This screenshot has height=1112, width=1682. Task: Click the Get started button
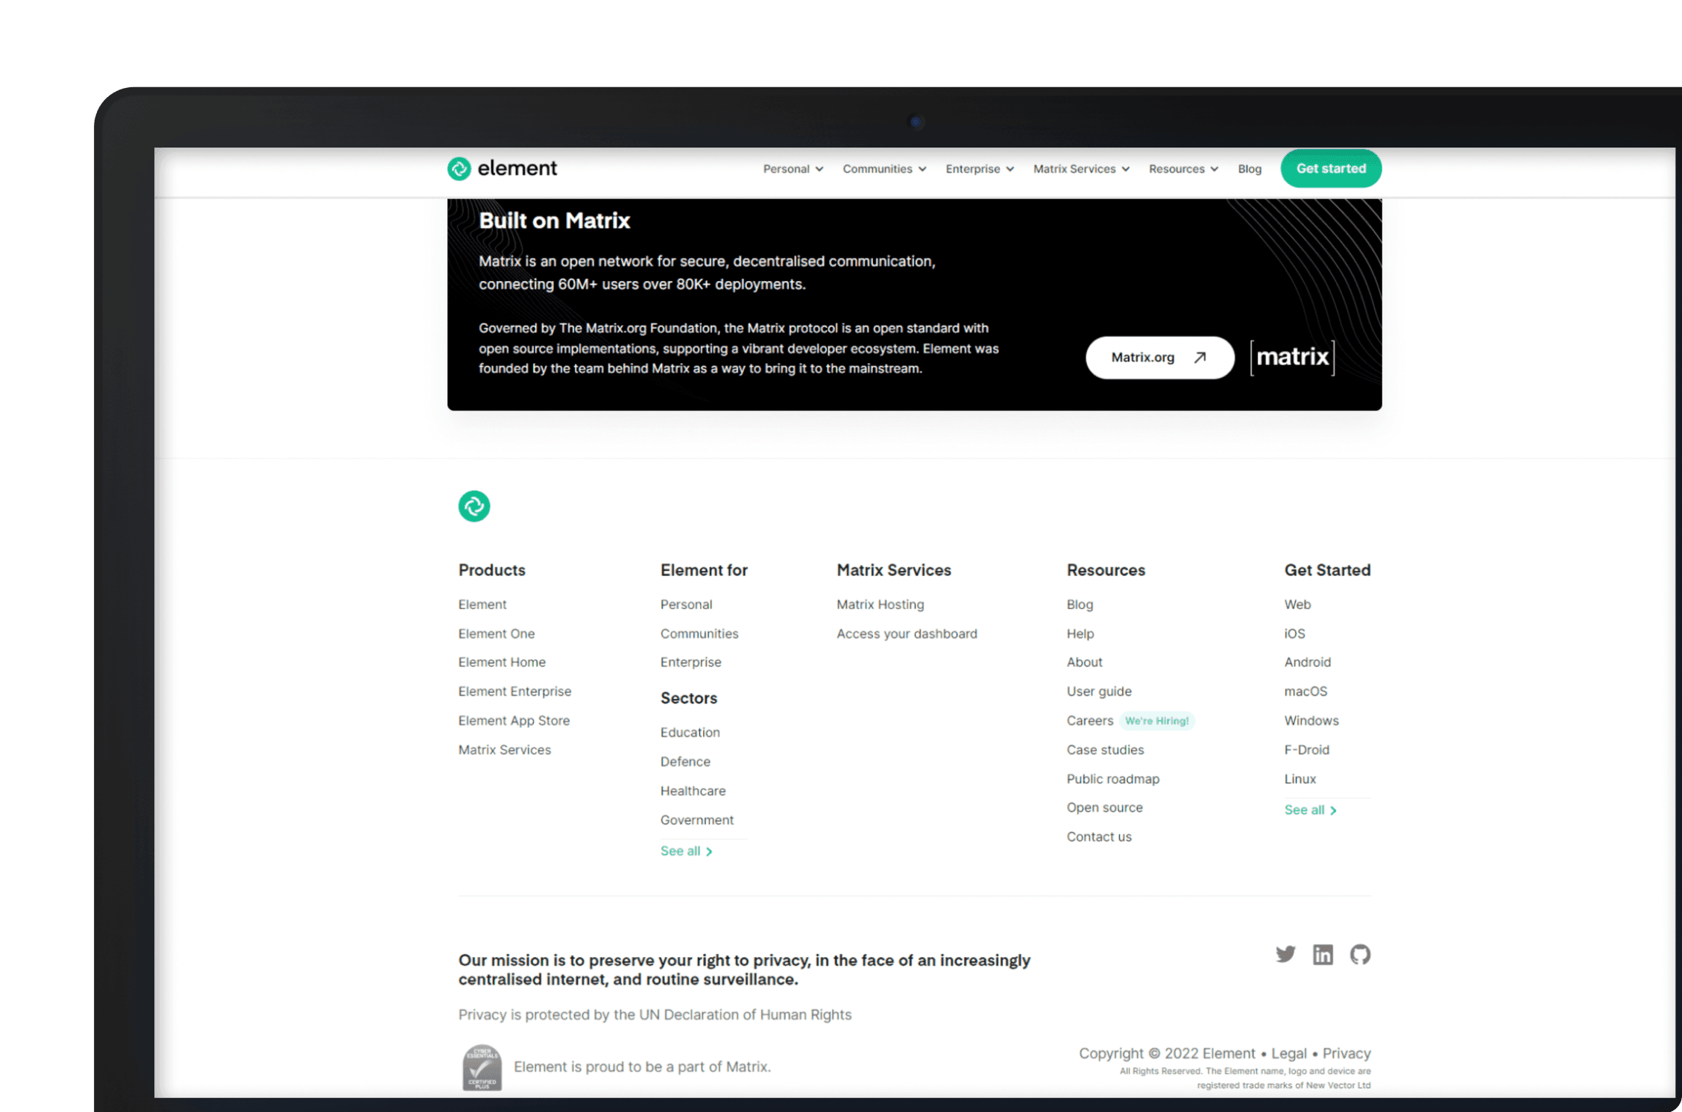pos(1331,168)
